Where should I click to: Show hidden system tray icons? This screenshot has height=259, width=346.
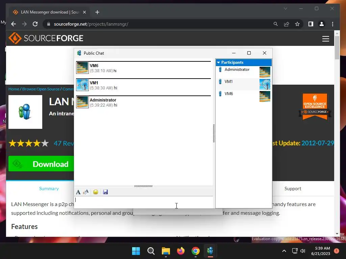[284, 251]
